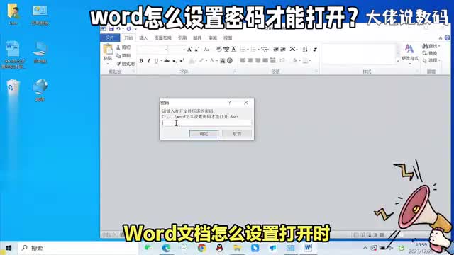Click the Enclose Characters circle icon
The image size is (454, 255).
(230, 61)
